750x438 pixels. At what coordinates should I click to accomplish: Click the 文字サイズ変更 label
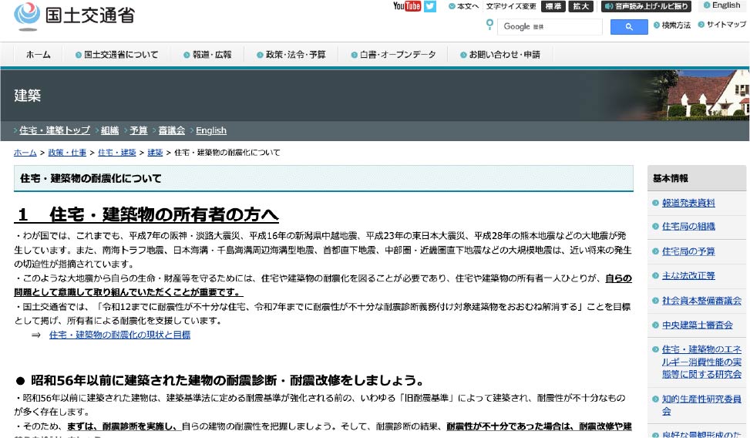511,6
